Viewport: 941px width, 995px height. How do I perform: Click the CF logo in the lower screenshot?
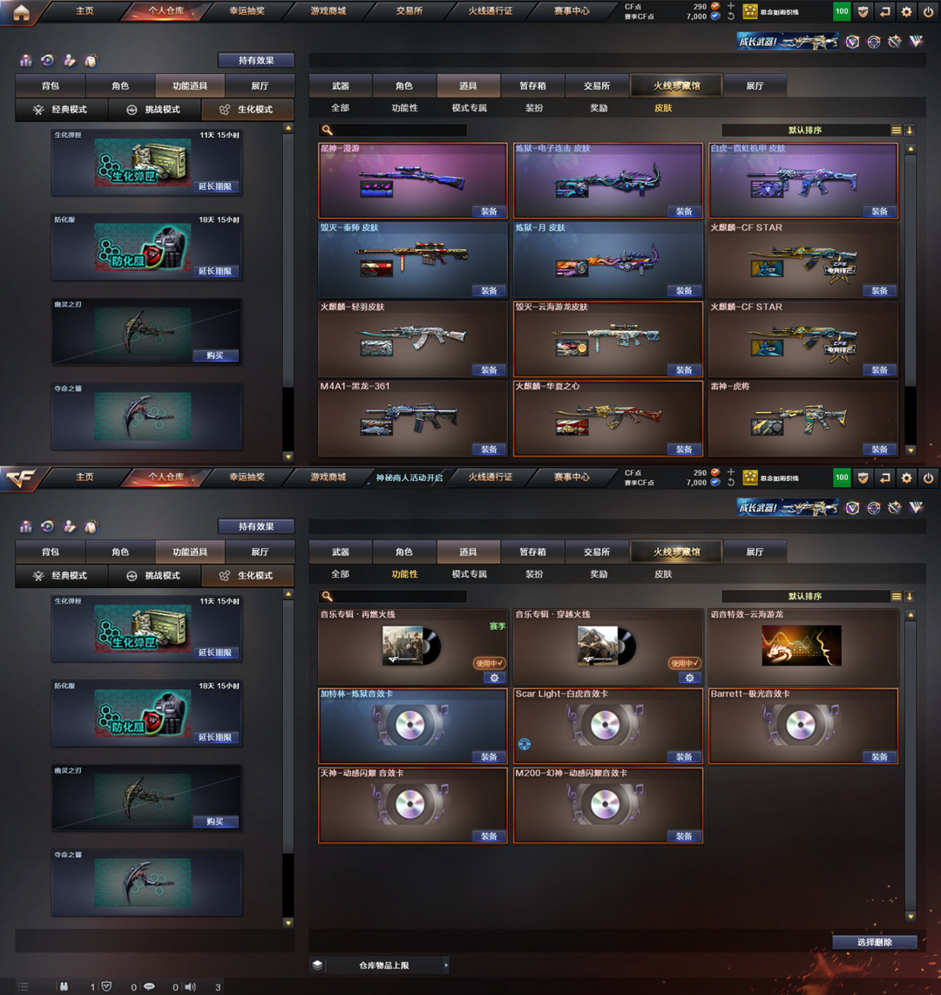point(20,477)
